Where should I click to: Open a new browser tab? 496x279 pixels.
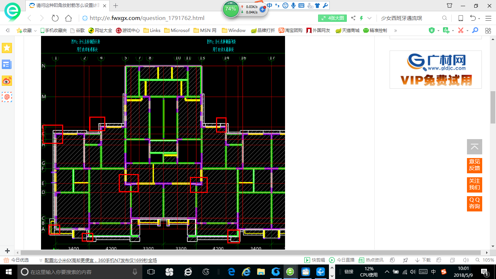point(116,5)
